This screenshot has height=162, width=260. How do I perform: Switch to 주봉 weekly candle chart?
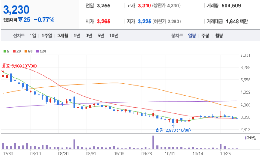tap(205, 36)
